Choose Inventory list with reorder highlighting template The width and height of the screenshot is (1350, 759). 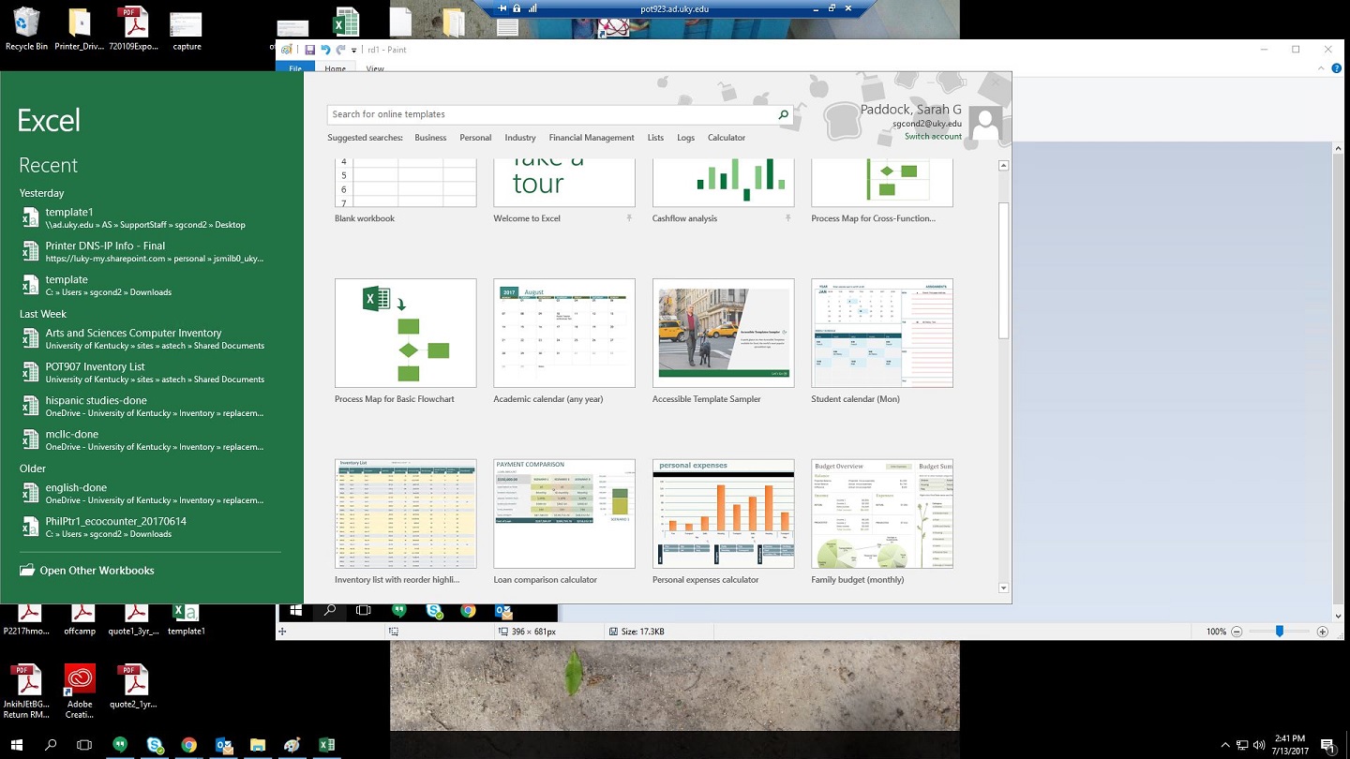coord(406,513)
